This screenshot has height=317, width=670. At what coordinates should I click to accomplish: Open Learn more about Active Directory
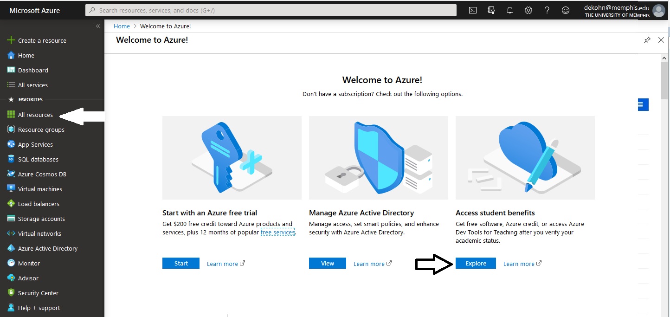(373, 264)
